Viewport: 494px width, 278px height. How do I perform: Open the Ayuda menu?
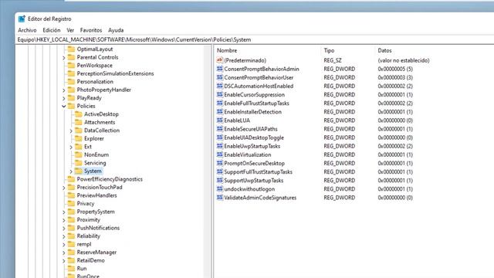tap(116, 30)
